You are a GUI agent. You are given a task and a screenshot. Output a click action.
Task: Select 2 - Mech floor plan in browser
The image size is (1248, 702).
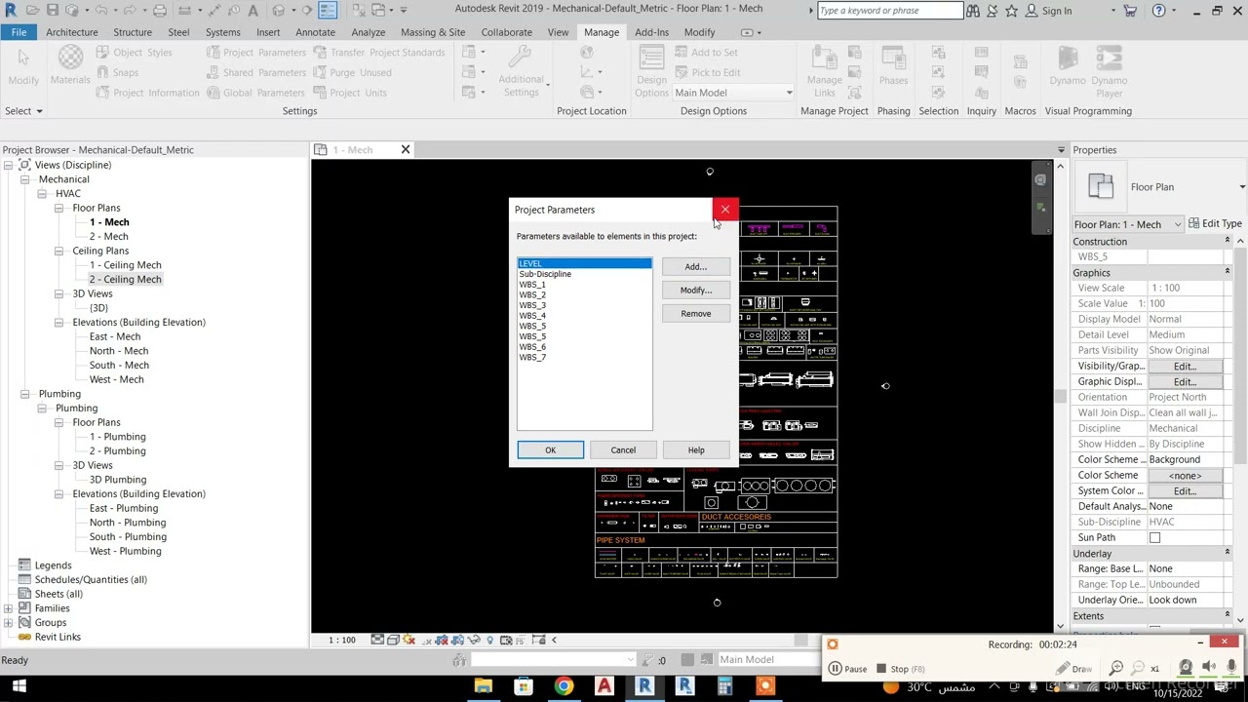pyautogui.click(x=109, y=236)
